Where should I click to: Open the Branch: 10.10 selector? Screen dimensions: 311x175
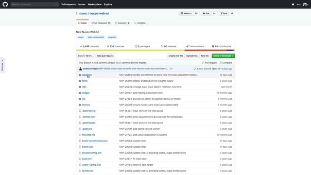85,56
